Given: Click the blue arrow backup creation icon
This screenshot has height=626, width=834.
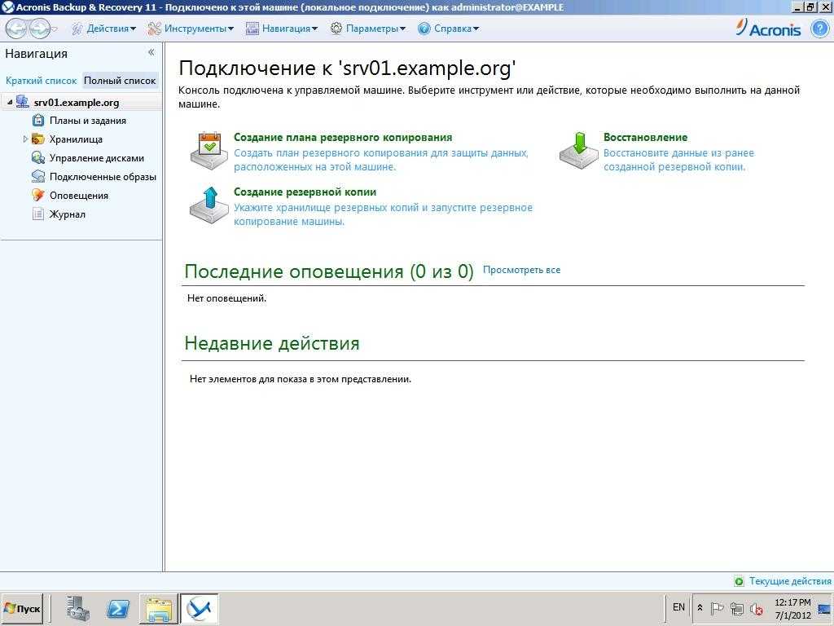Looking at the screenshot, I should 208,205.
